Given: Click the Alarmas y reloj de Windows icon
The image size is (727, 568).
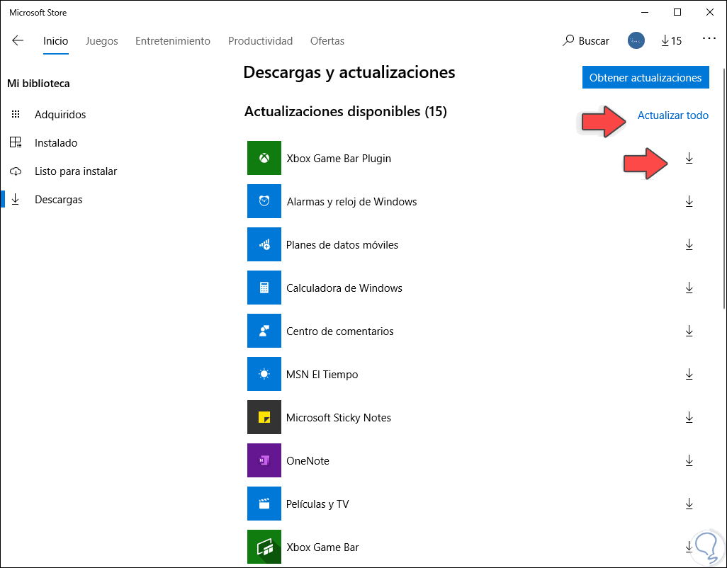Looking at the screenshot, I should point(264,201).
